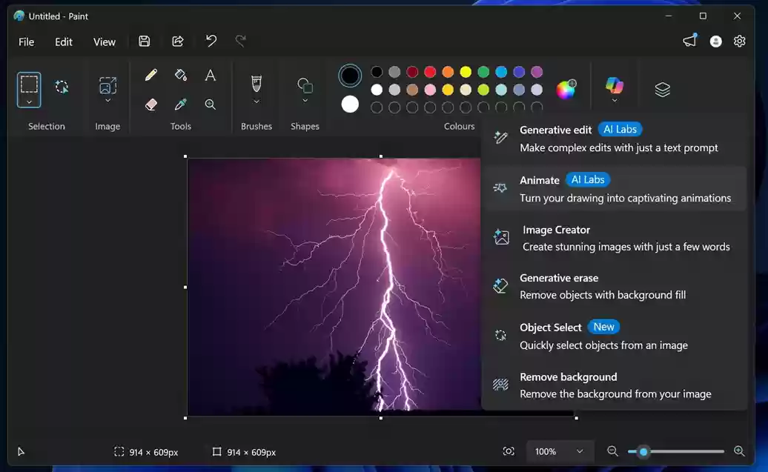Open the File menu
Image resolution: width=768 pixels, height=472 pixels.
[x=26, y=42]
